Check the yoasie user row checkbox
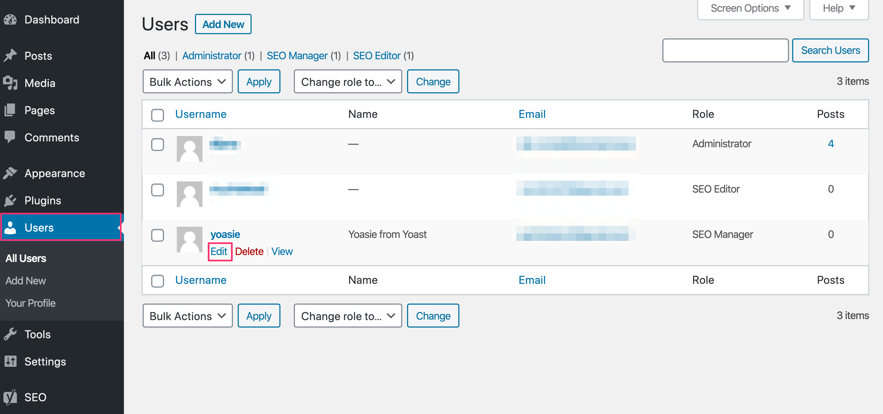Screen dimensions: 883x414 pyautogui.click(x=157, y=235)
